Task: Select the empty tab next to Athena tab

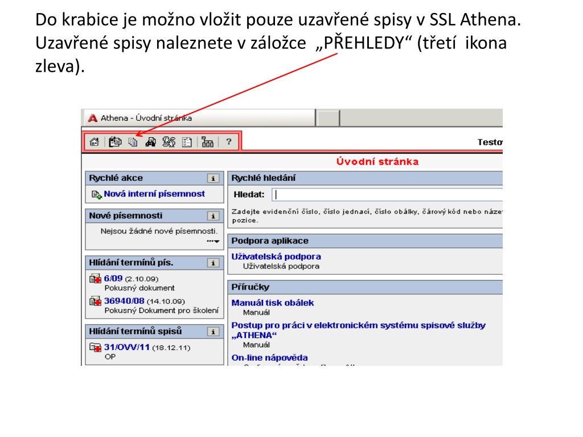Action: click(x=328, y=118)
